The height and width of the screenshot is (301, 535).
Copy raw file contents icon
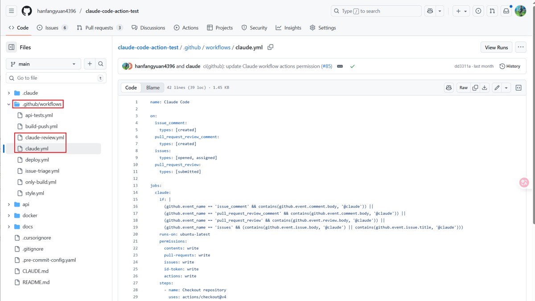pyautogui.click(x=475, y=88)
